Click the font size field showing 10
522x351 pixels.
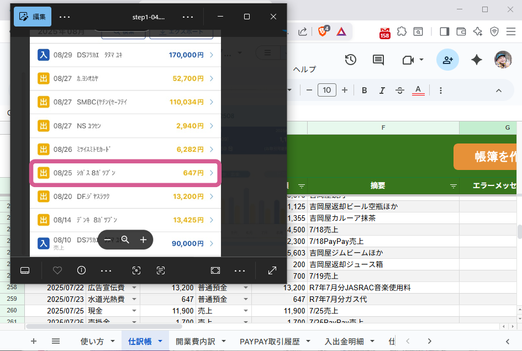(x=326, y=90)
